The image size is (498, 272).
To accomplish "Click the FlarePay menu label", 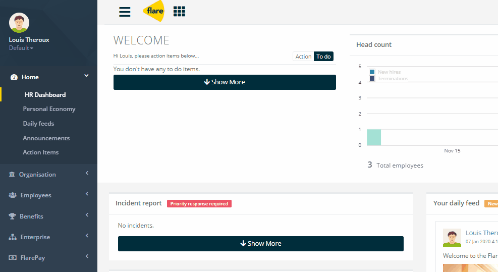I will tap(33, 258).
